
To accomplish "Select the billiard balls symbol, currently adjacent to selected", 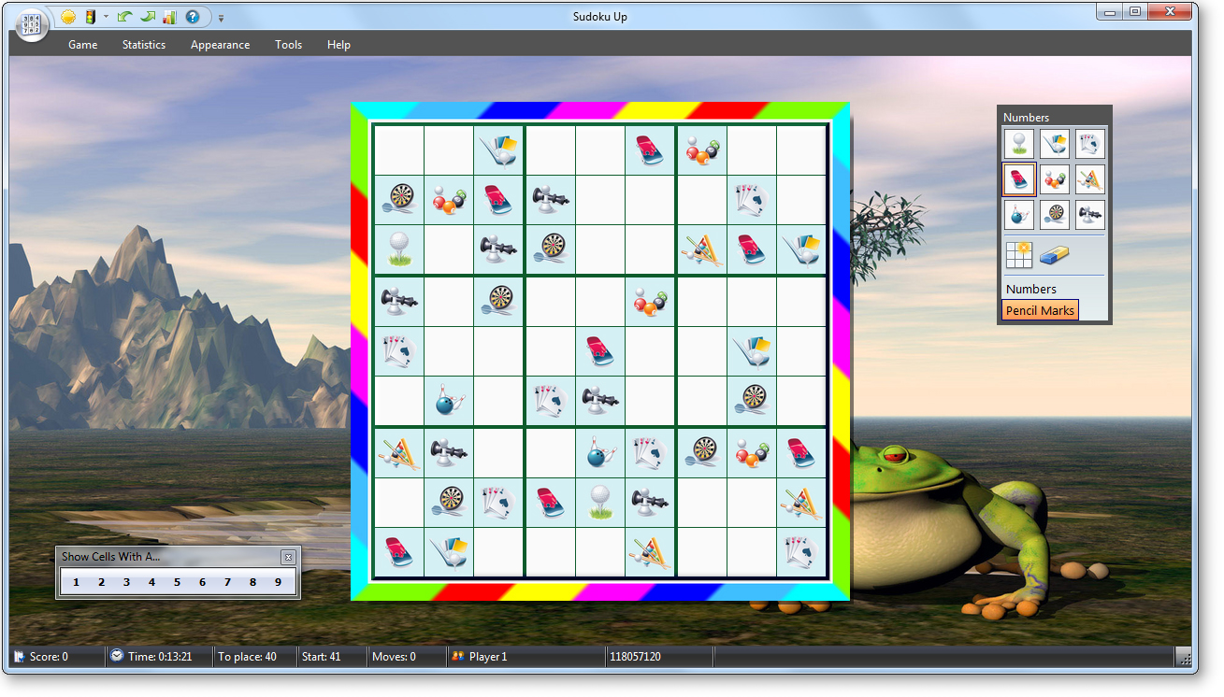I will [1054, 179].
